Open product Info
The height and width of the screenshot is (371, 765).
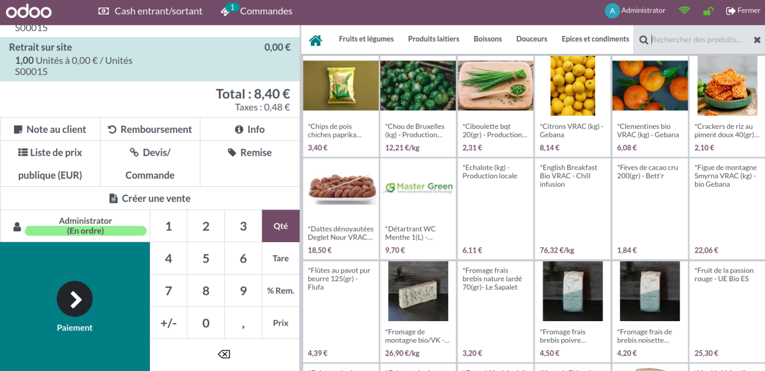coord(250,130)
